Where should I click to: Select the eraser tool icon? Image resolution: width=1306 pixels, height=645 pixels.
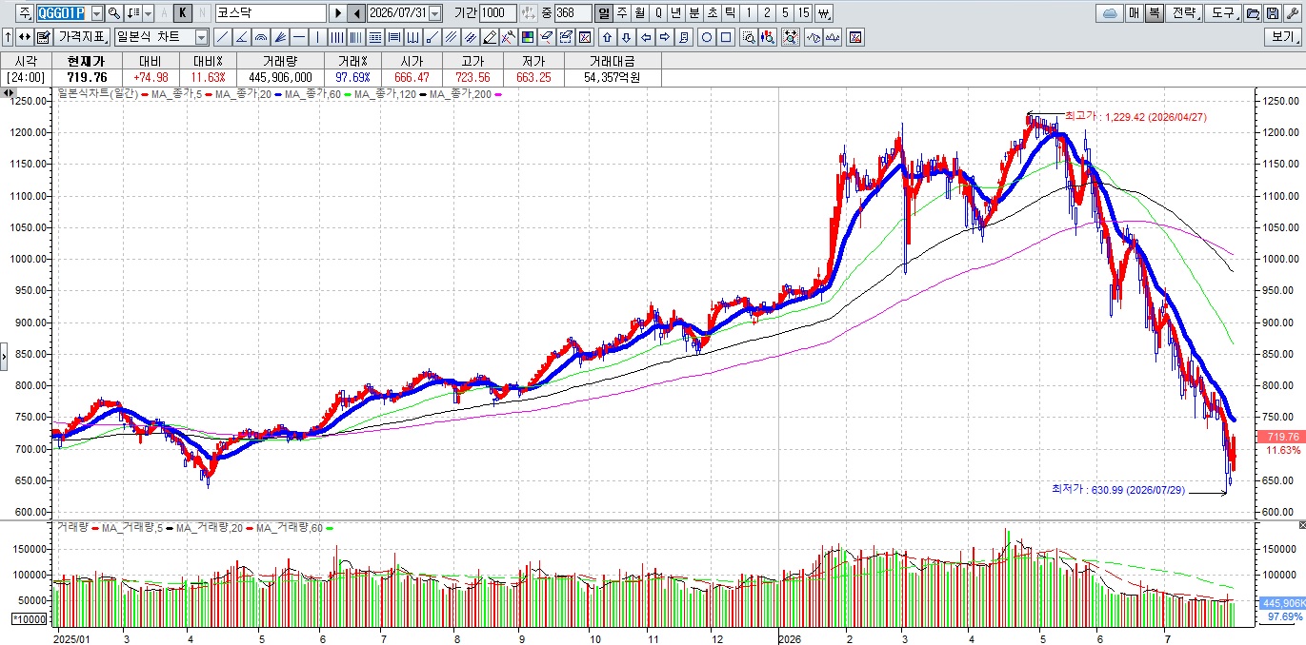(546, 37)
